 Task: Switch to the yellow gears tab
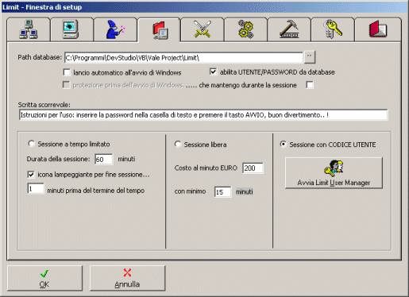[245, 29]
